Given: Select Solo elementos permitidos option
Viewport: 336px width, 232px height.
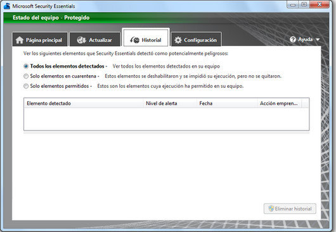Looking at the screenshot, I should [x=26, y=86].
